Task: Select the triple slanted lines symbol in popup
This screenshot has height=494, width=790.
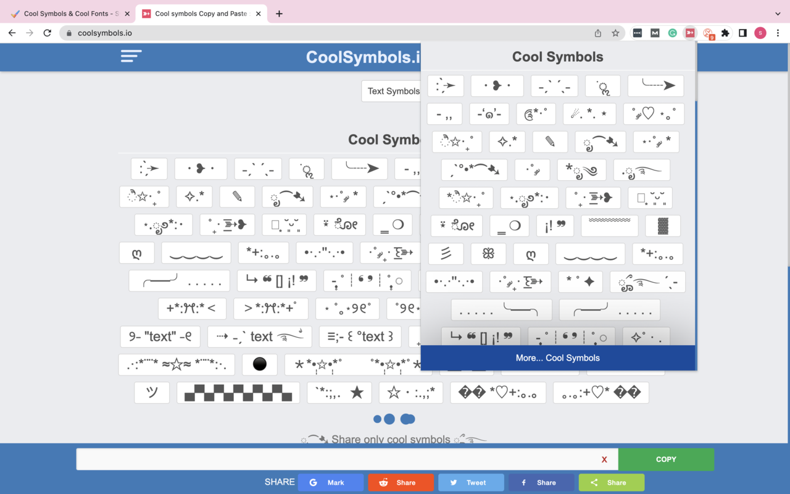Action: point(446,254)
